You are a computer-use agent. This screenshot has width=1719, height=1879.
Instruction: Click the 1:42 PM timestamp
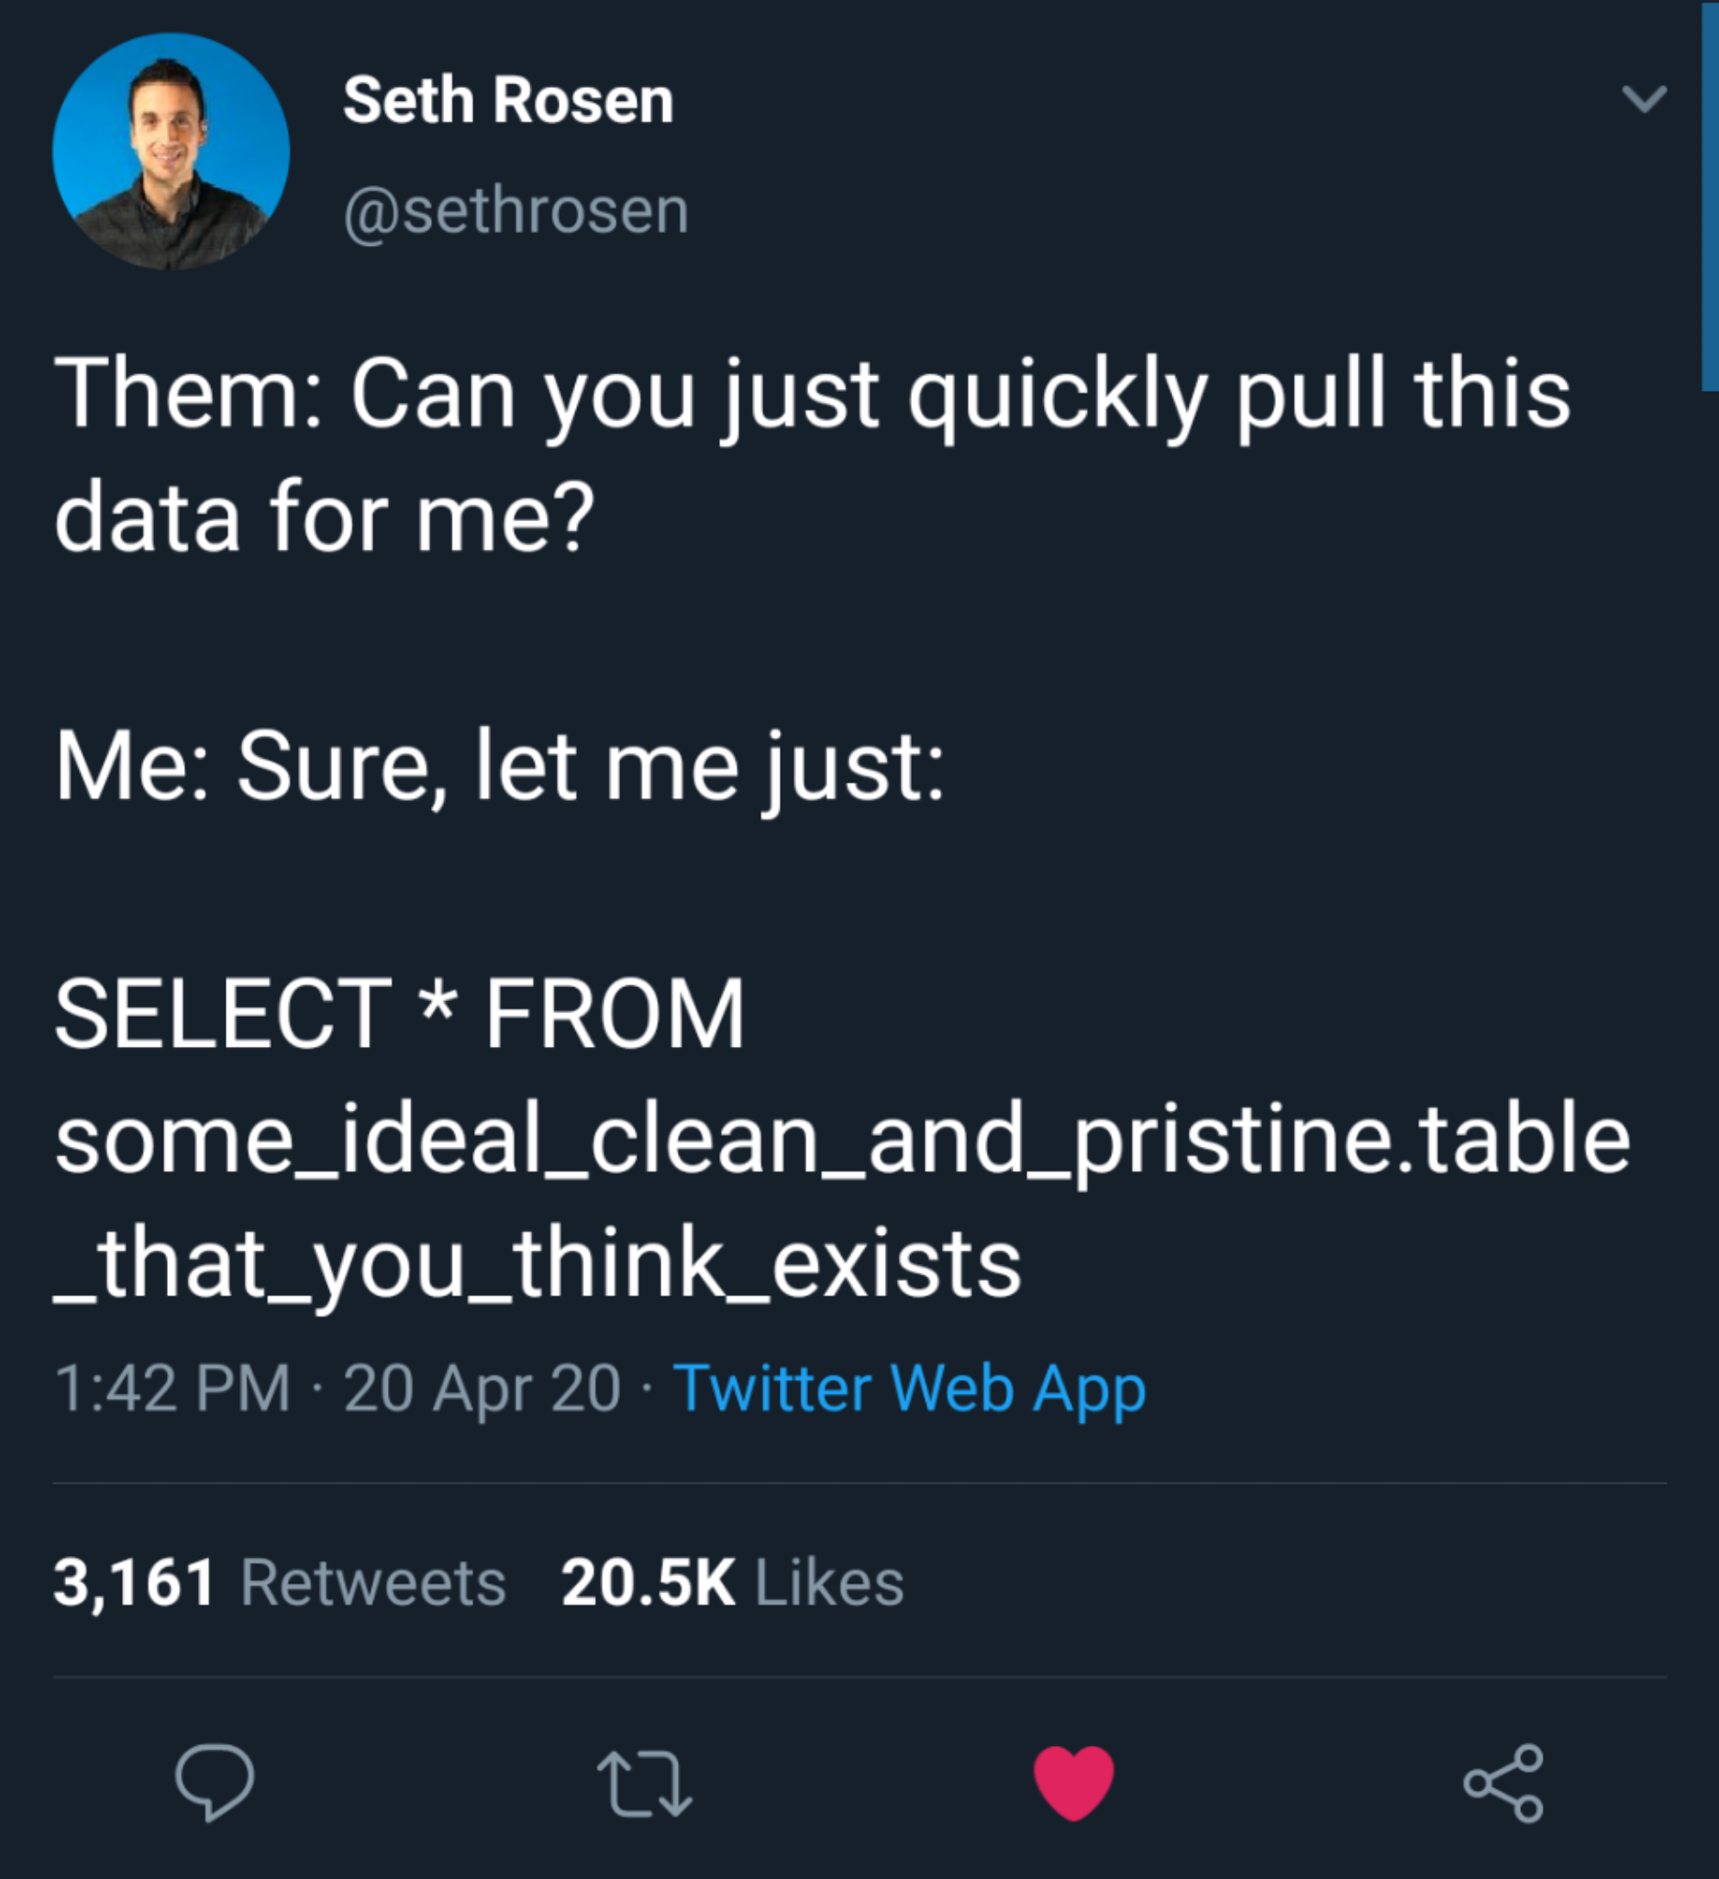172,1389
